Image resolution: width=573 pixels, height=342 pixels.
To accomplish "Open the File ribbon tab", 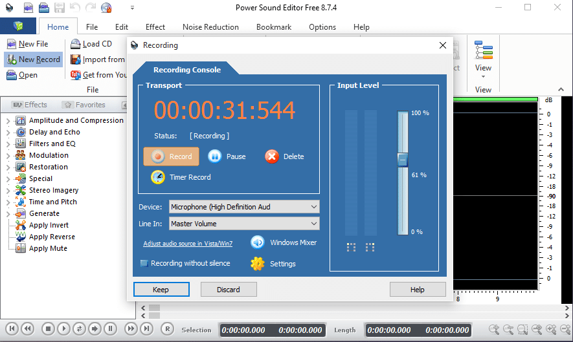I will coord(92,27).
